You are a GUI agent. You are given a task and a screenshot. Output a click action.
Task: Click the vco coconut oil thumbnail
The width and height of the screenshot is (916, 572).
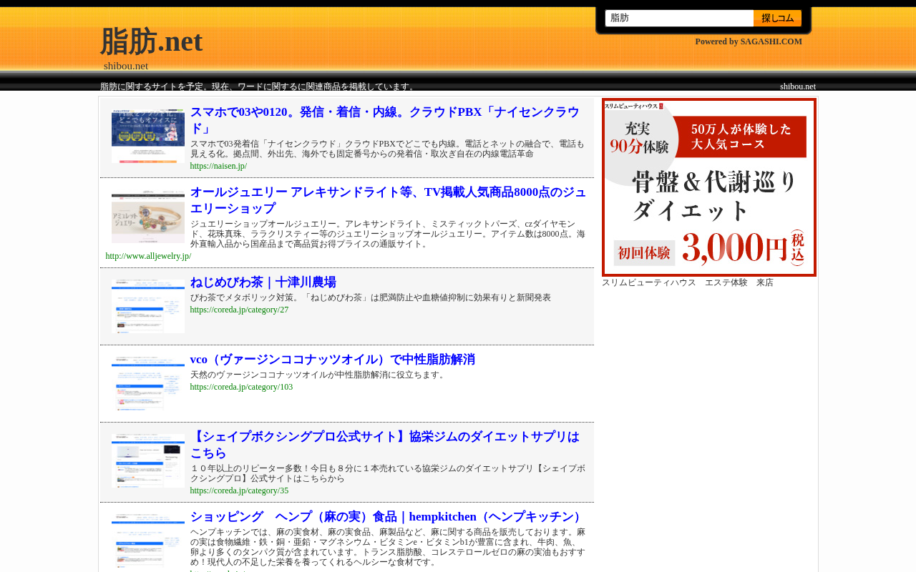point(148,383)
